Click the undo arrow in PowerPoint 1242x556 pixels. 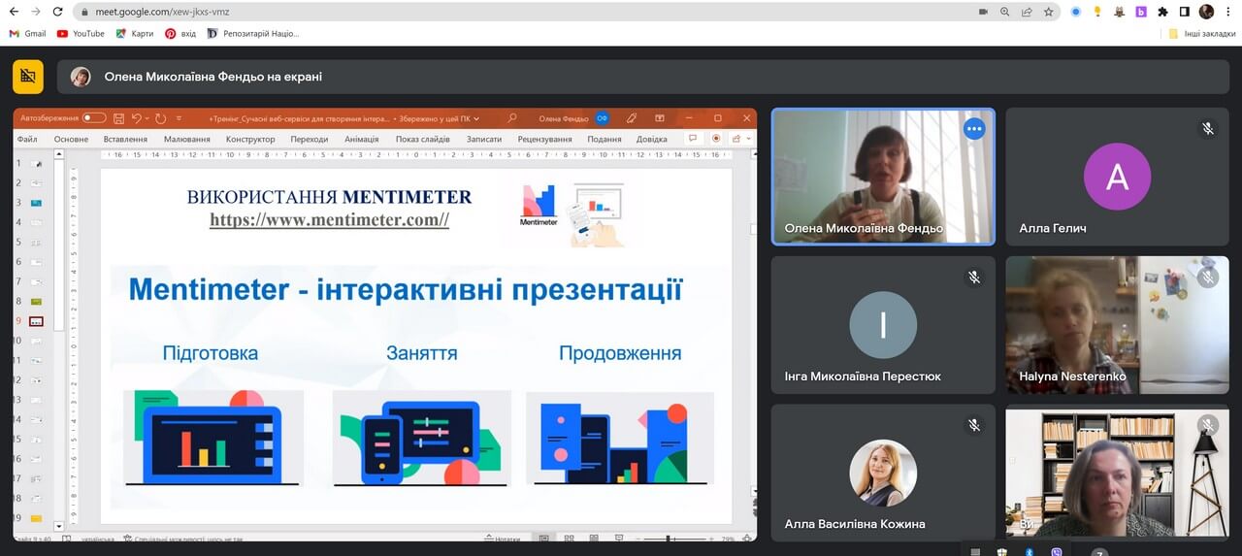[x=137, y=118]
